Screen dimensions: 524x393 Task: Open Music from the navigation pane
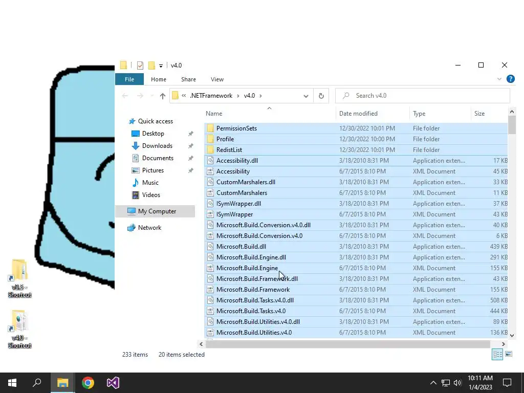click(150, 183)
